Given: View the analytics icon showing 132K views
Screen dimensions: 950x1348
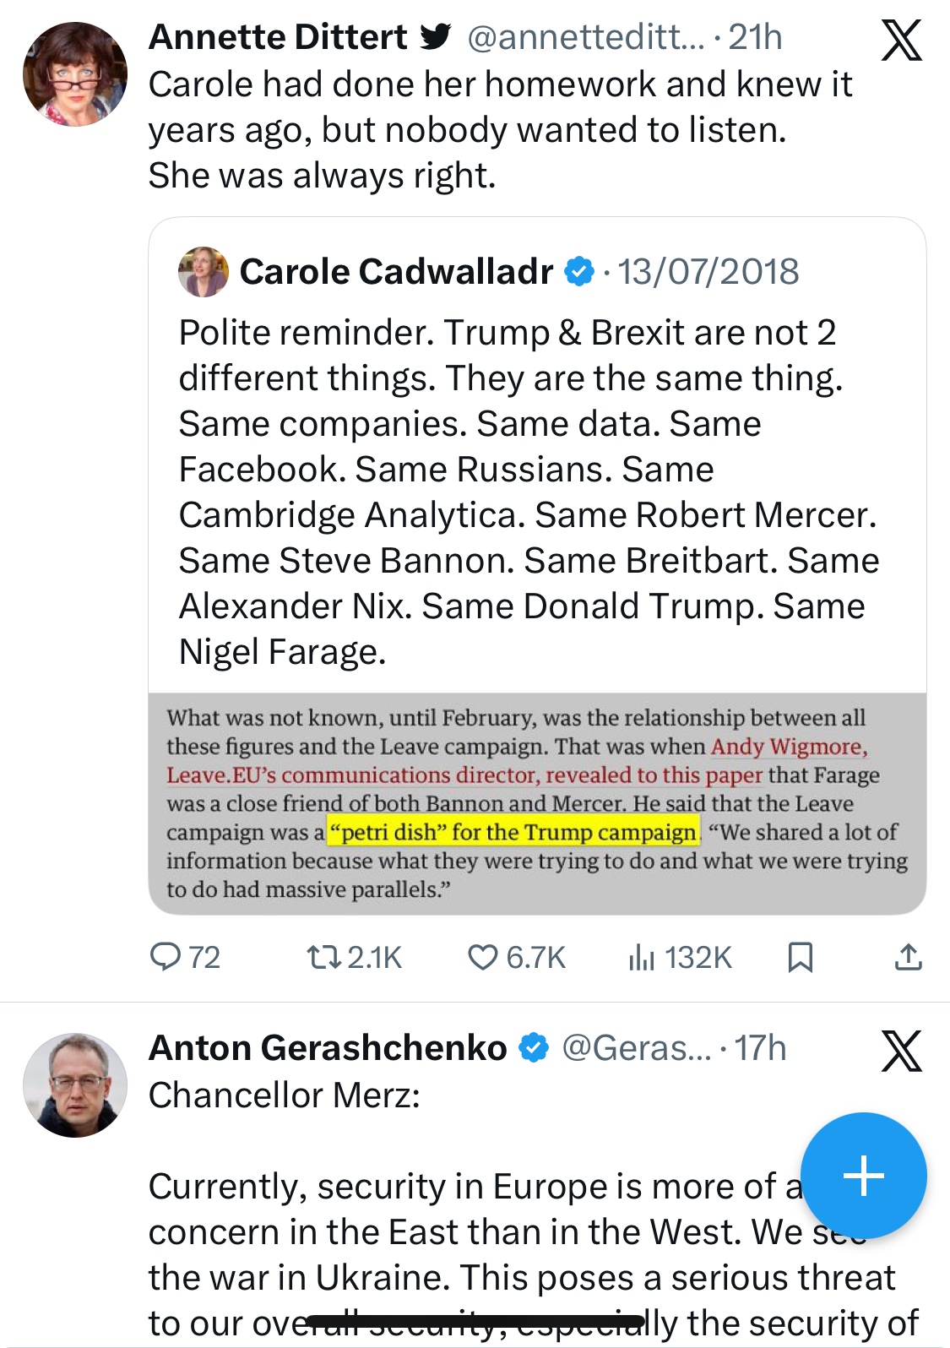Looking at the screenshot, I should click(x=642, y=957).
